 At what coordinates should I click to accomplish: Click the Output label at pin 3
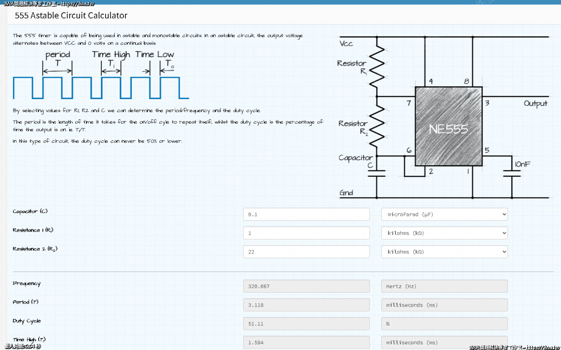pyautogui.click(x=535, y=104)
